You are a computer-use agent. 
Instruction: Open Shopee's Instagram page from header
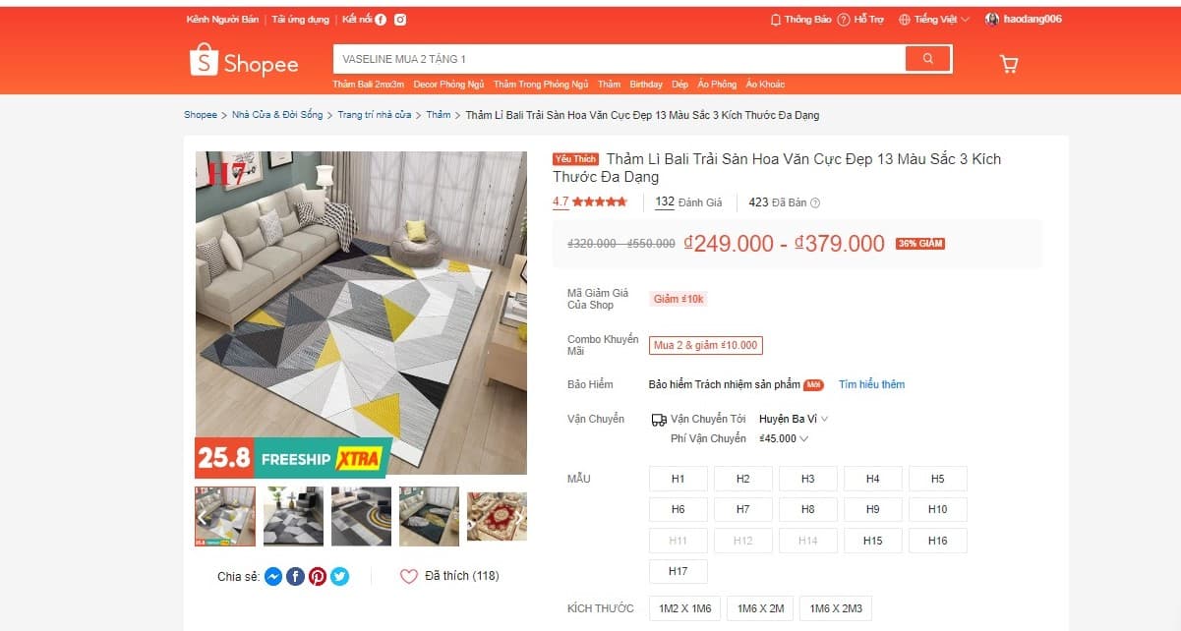(x=400, y=20)
